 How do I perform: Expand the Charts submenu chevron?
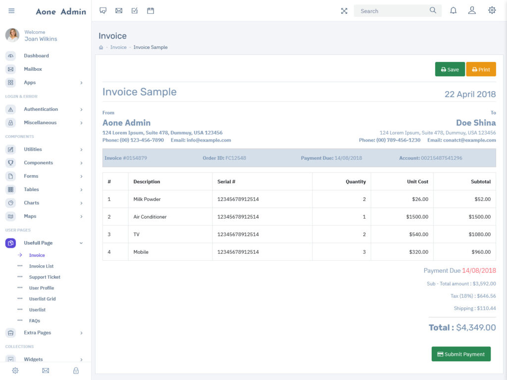point(81,203)
